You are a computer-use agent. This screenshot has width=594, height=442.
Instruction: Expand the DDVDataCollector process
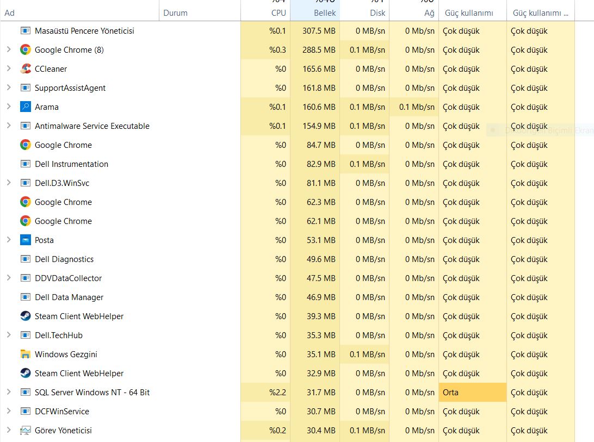click(9, 278)
